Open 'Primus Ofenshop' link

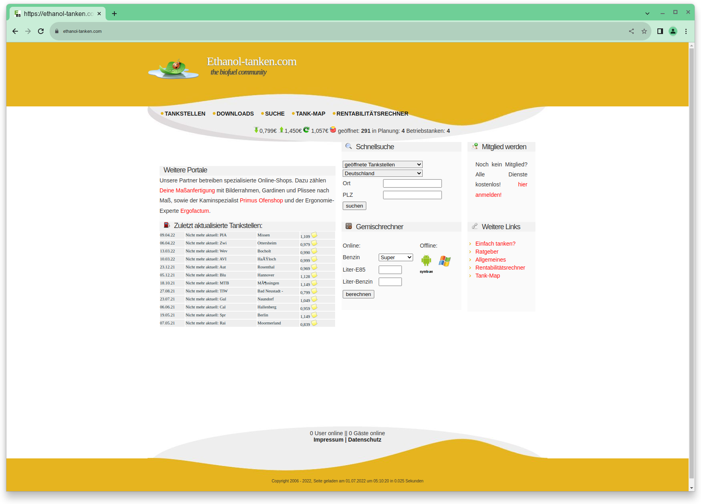(261, 200)
